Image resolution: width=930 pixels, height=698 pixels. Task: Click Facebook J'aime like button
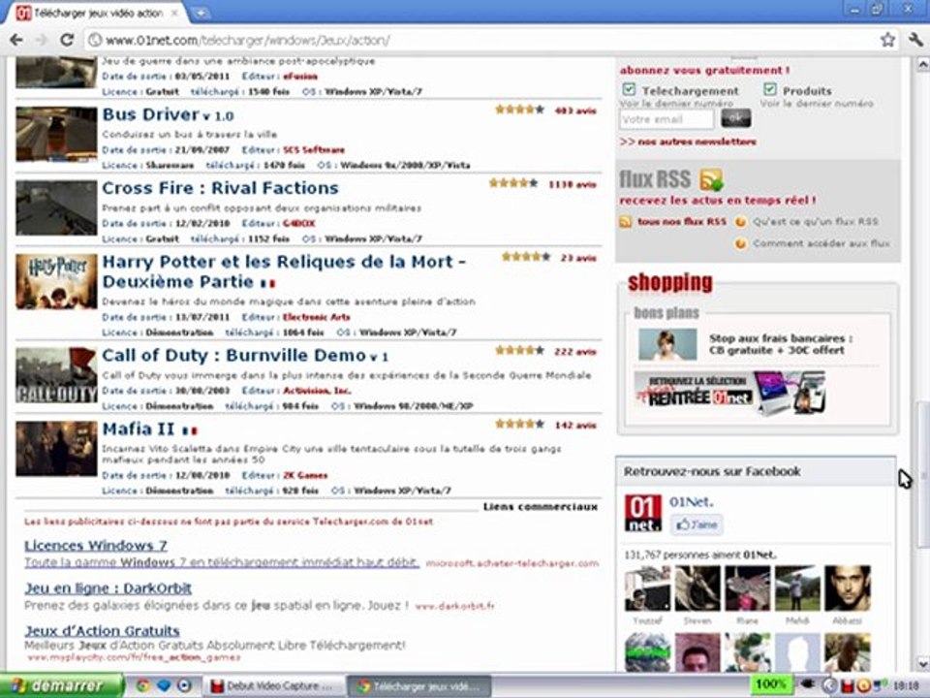(697, 524)
